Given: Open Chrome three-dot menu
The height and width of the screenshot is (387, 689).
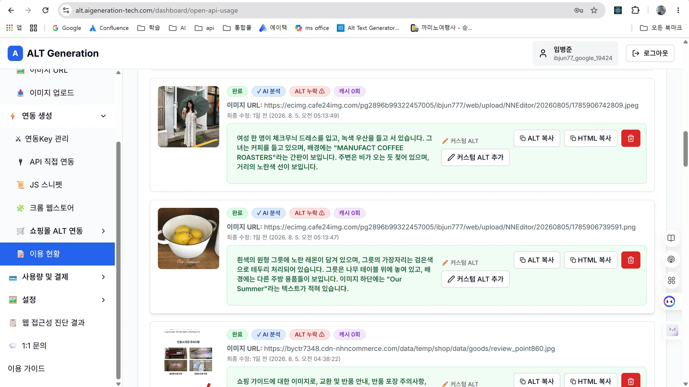Looking at the screenshot, I should (x=678, y=10).
